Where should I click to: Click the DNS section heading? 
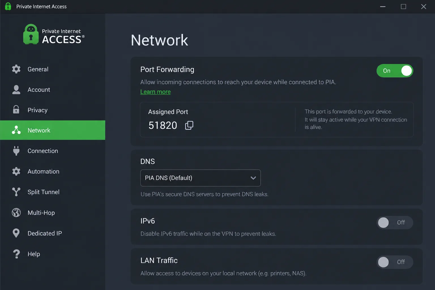point(148,161)
